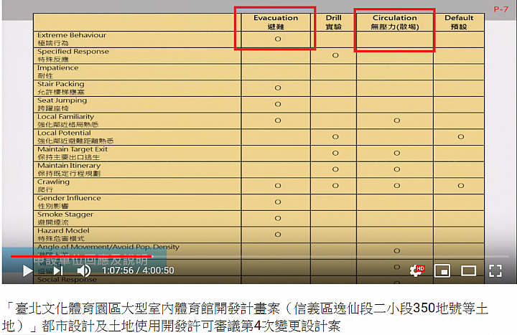517x335 pixels.
Task: Click the Gender Influence row label
Action: point(69,202)
